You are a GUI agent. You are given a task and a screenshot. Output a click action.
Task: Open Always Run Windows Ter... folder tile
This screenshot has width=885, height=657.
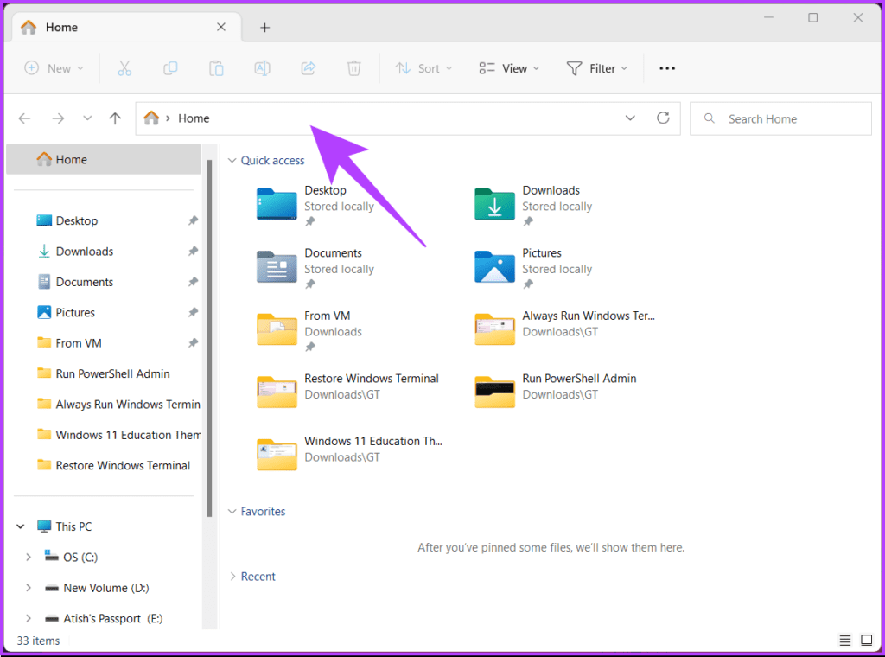pyautogui.click(x=565, y=328)
